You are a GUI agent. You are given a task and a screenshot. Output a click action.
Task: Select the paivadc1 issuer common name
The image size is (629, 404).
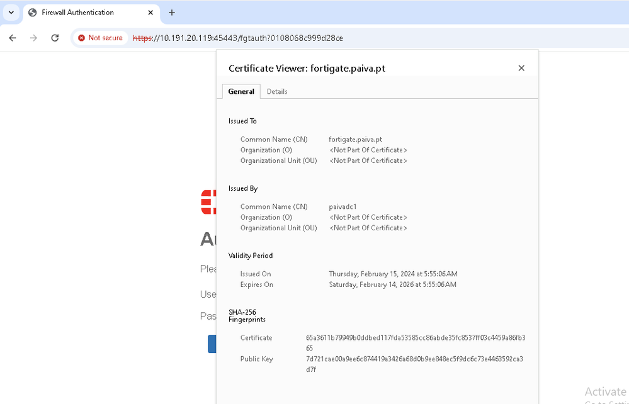pos(343,207)
